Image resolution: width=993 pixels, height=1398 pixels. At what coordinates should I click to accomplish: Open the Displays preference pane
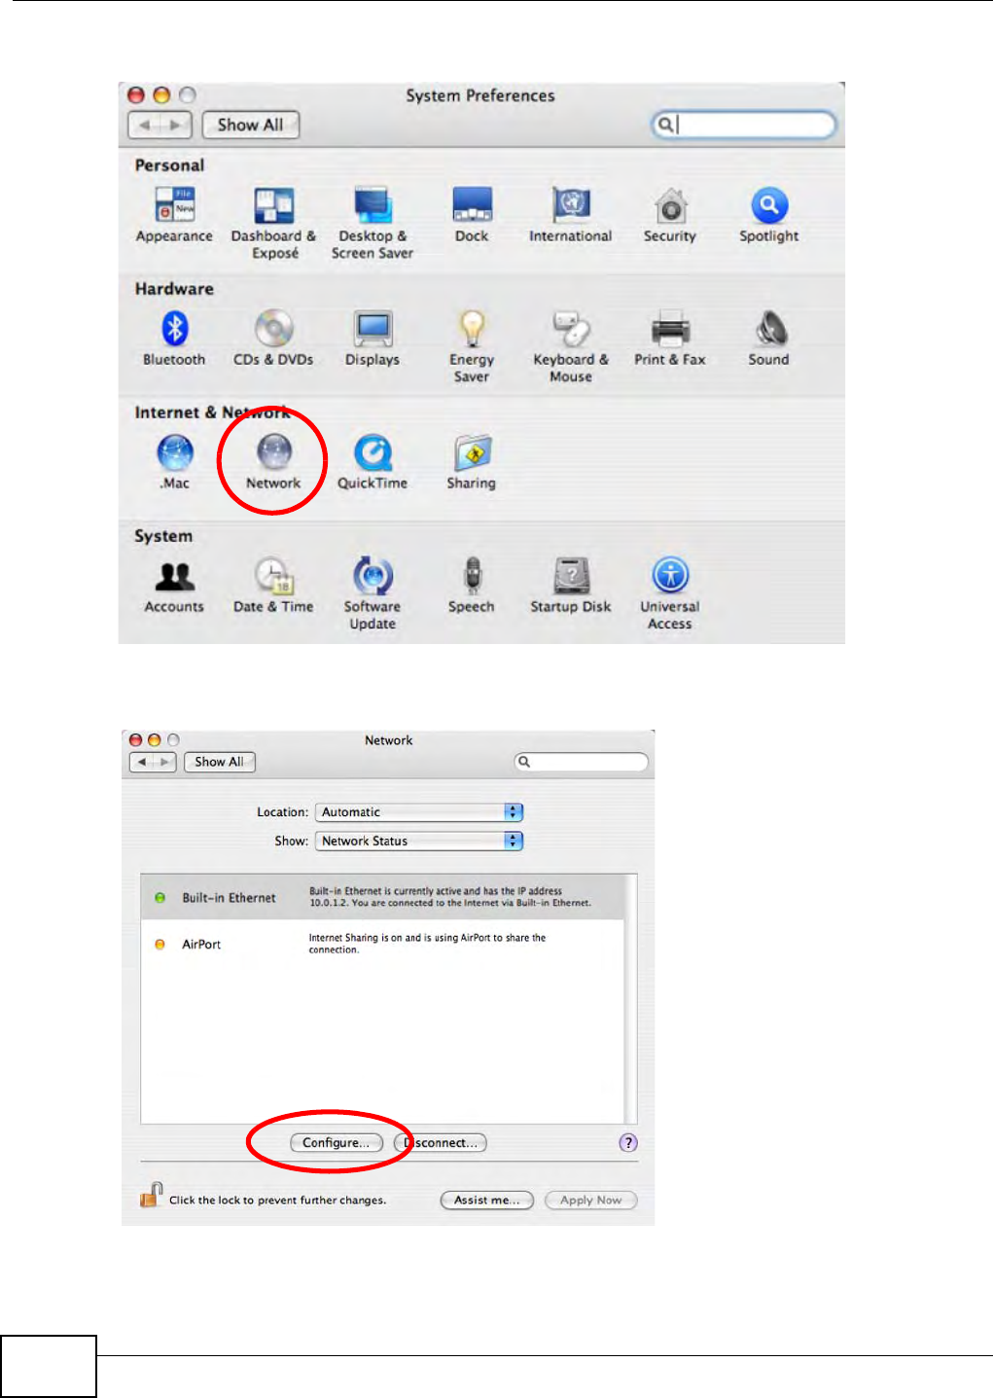point(372,339)
